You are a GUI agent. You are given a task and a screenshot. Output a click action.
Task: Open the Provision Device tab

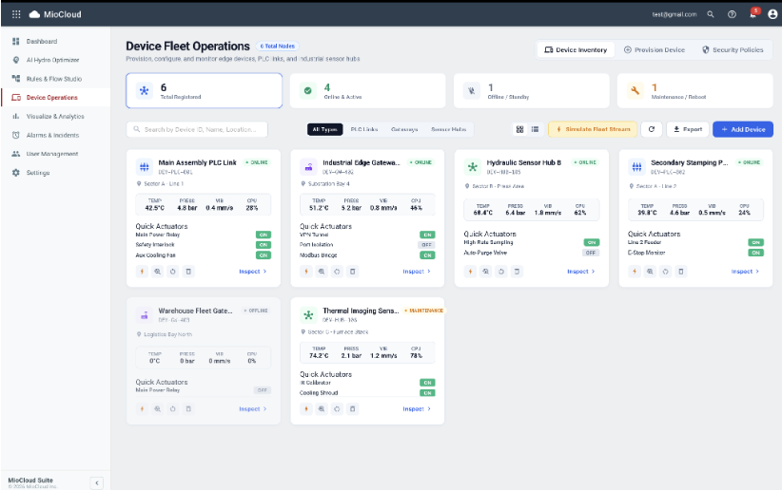[x=655, y=49]
